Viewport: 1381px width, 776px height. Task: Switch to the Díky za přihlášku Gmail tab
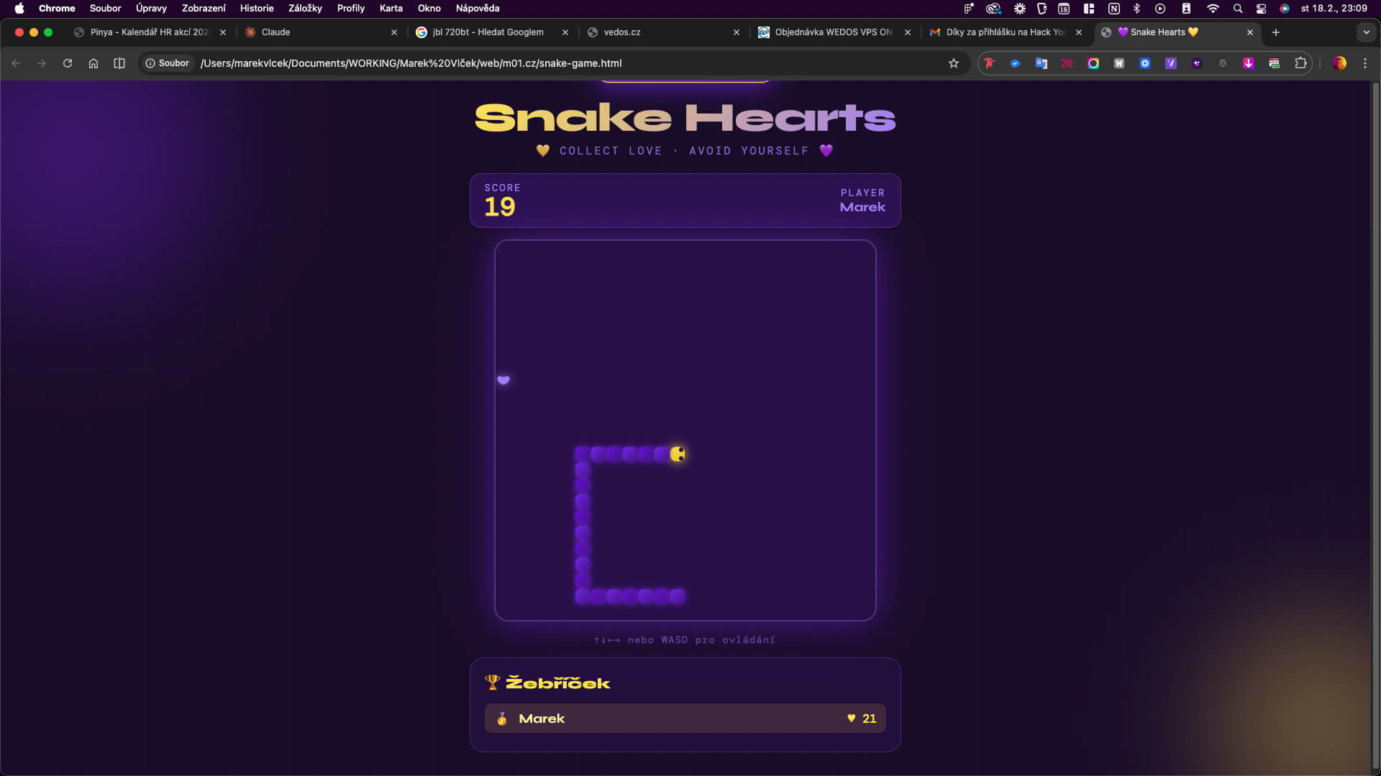pyautogui.click(x=1005, y=32)
